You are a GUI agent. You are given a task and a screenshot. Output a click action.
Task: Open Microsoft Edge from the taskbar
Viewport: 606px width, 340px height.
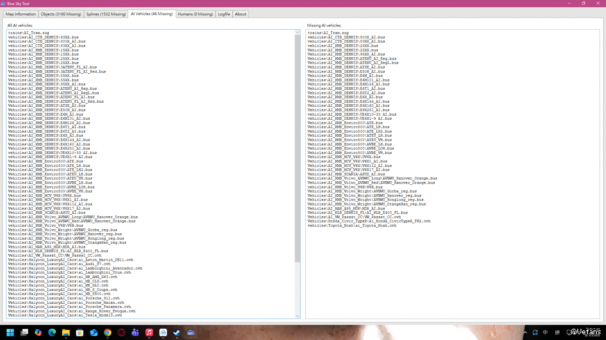tap(52, 332)
